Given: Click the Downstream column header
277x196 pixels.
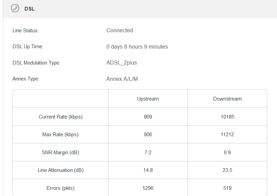Looking at the screenshot, I should pyautogui.click(x=227, y=99).
